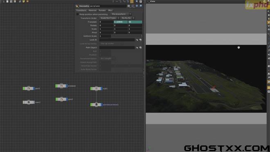Toggle display flag on the airplane node
This screenshot has width=270, height=152.
coord(67,86)
